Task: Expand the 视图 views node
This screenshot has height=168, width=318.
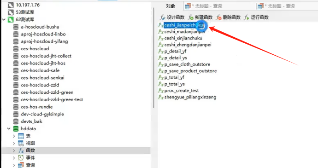Action: tap(14, 143)
